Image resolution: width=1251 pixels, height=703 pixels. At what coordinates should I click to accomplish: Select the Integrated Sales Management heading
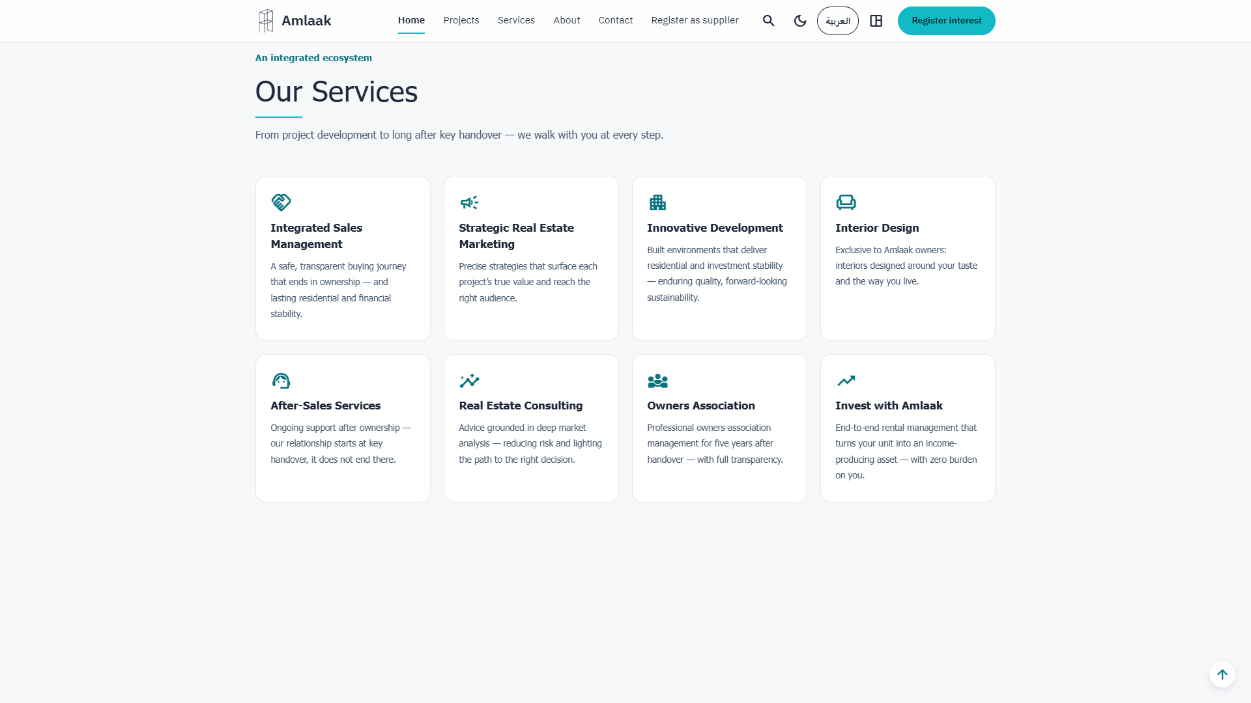pyautogui.click(x=317, y=236)
